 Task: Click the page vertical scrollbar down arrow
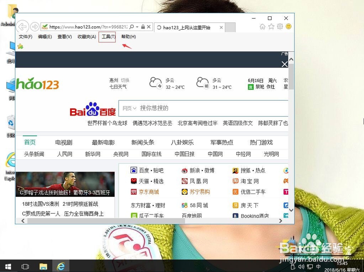click(x=291, y=210)
